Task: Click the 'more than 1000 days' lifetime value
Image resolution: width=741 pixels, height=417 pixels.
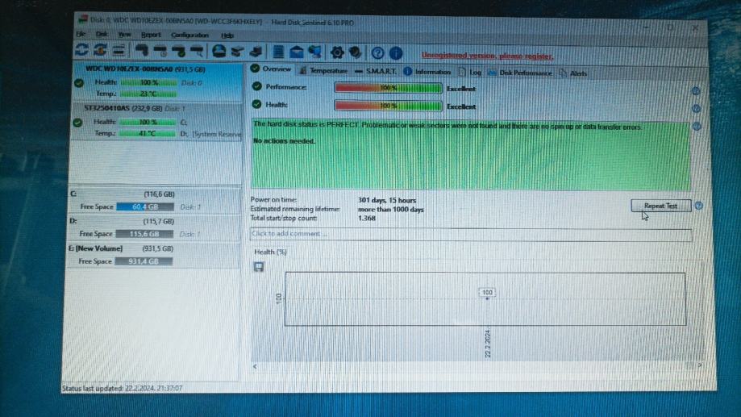Action: [390, 210]
